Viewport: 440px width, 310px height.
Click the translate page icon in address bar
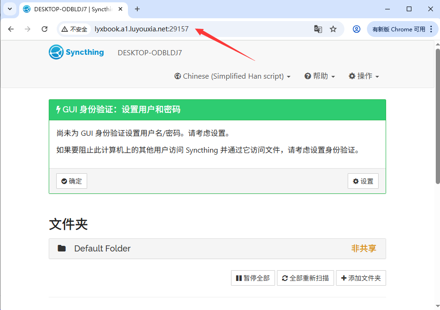tap(318, 29)
